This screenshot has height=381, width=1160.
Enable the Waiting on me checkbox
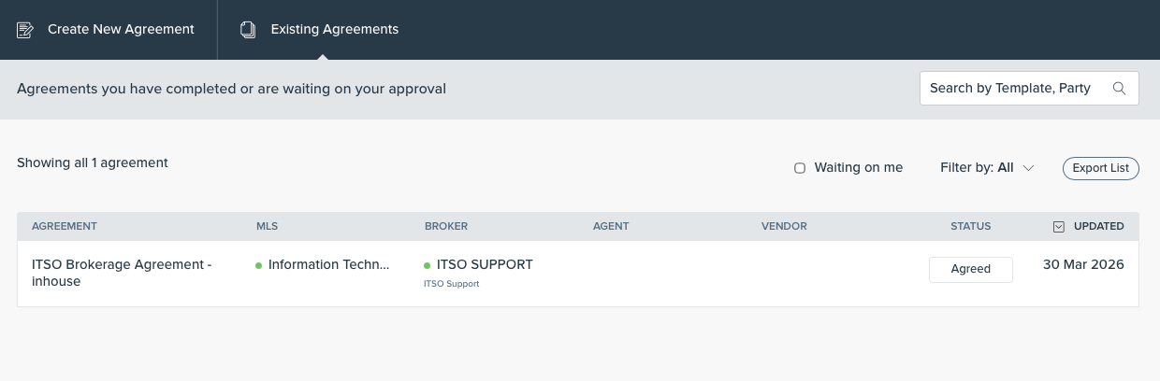coord(800,168)
